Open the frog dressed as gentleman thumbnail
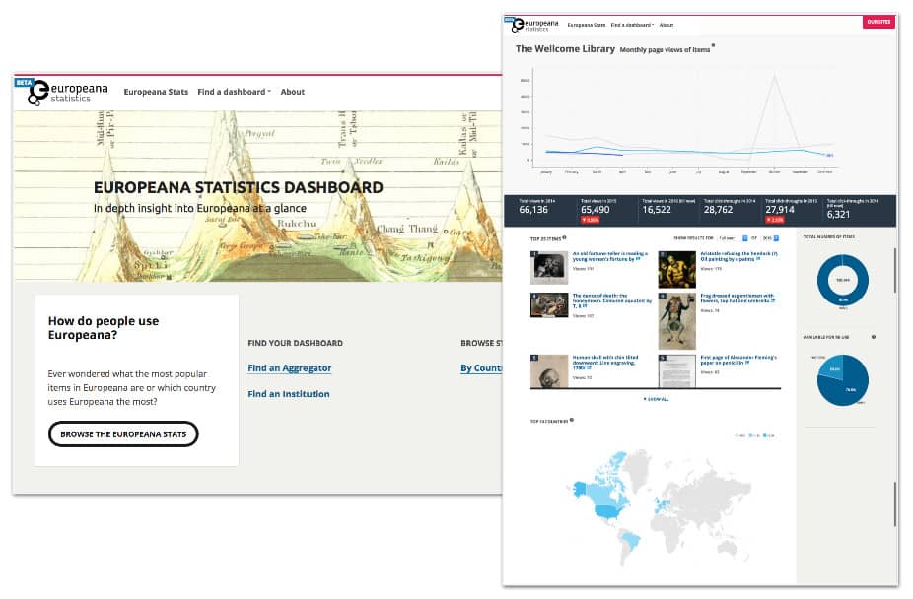The width and height of the screenshot is (913, 599). click(x=676, y=321)
